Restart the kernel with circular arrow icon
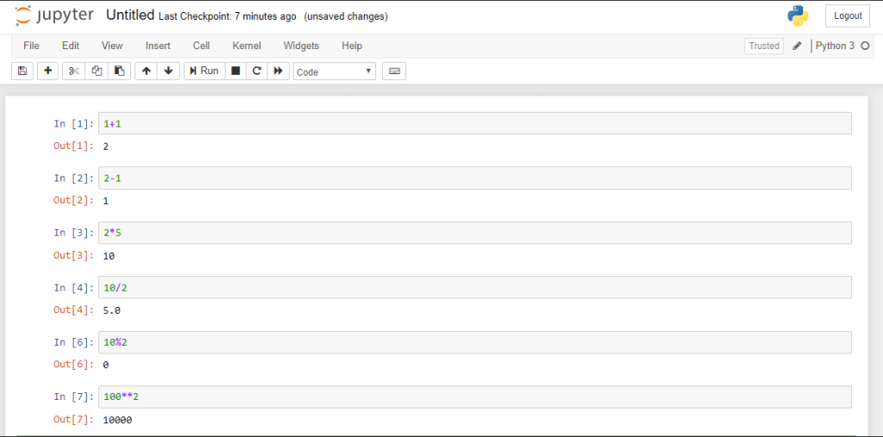Image resolution: width=883 pixels, height=437 pixels. click(257, 71)
